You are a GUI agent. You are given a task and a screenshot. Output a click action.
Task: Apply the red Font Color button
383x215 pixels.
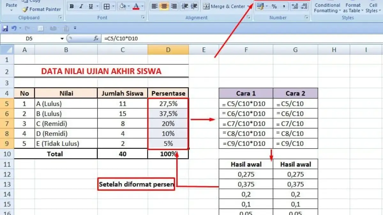click(x=136, y=6)
